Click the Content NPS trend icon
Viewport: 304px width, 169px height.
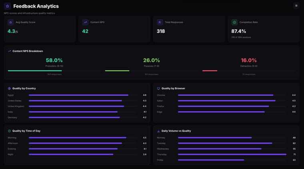pos(85,22)
